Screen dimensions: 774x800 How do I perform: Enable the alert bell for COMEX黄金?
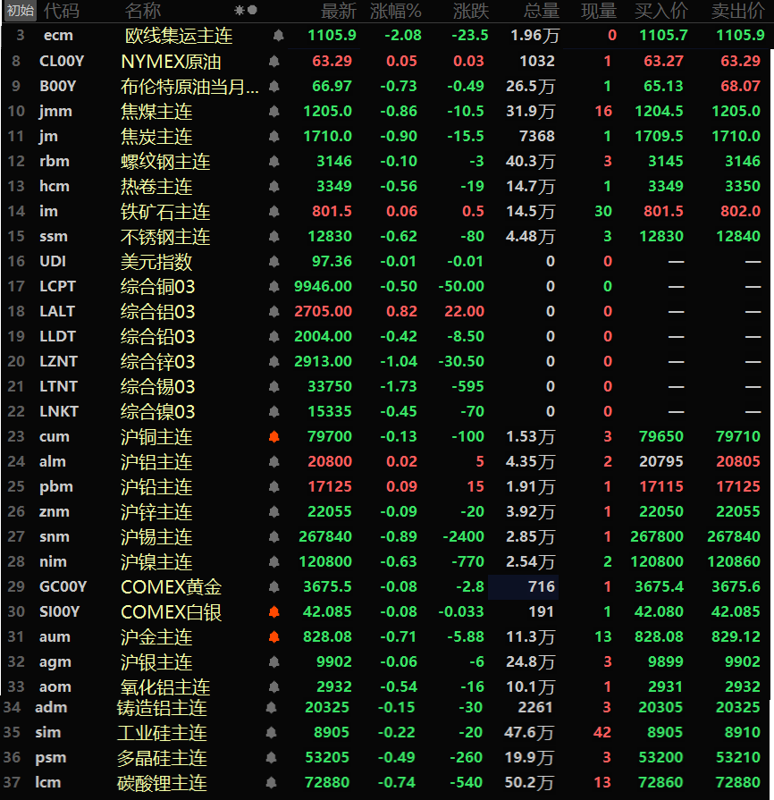click(x=273, y=587)
